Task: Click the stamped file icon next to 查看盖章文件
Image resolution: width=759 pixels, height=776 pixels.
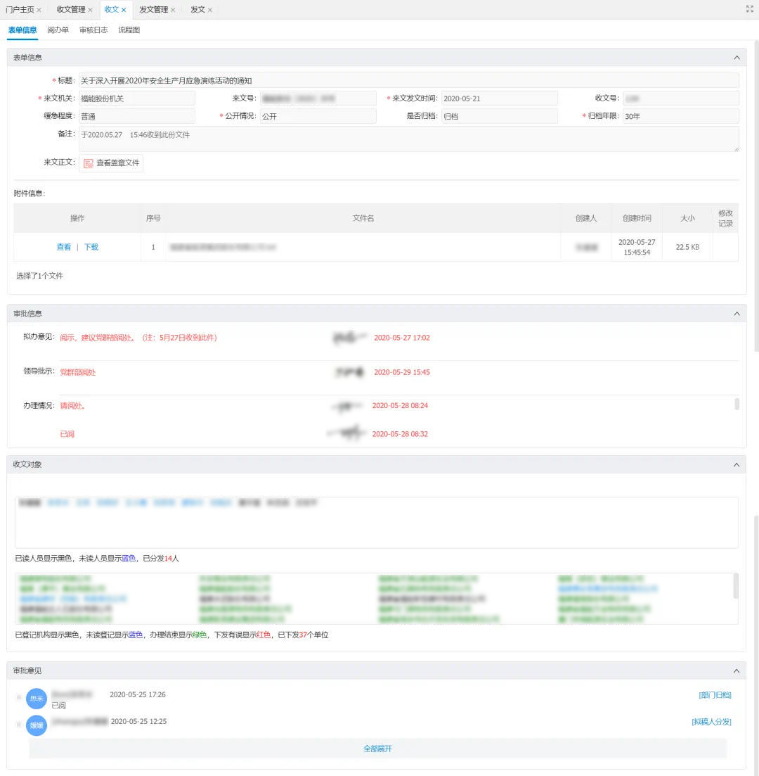Action: tap(88, 163)
